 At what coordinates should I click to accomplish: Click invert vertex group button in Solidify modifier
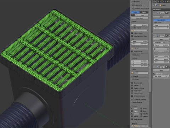(168, 49)
